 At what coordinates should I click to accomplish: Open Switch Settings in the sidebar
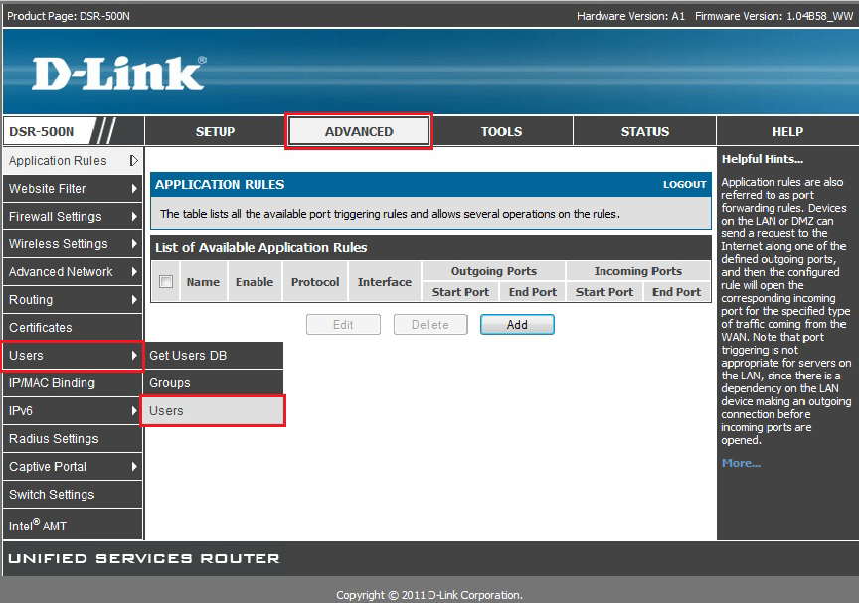click(73, 494)
